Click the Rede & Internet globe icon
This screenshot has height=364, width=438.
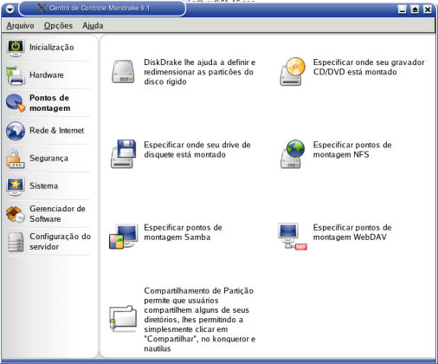pos(16,131)
